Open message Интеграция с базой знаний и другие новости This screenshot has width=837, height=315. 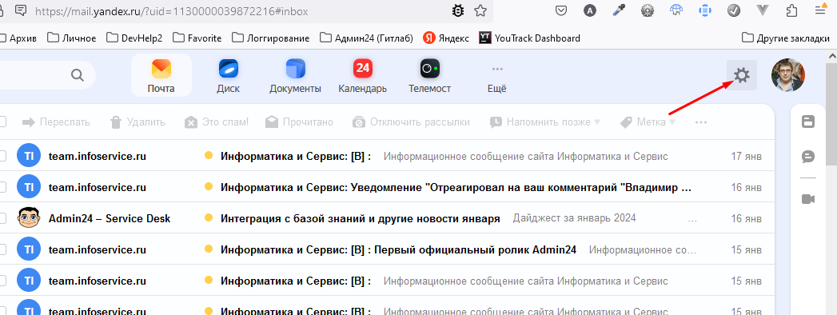coord(361,218)
